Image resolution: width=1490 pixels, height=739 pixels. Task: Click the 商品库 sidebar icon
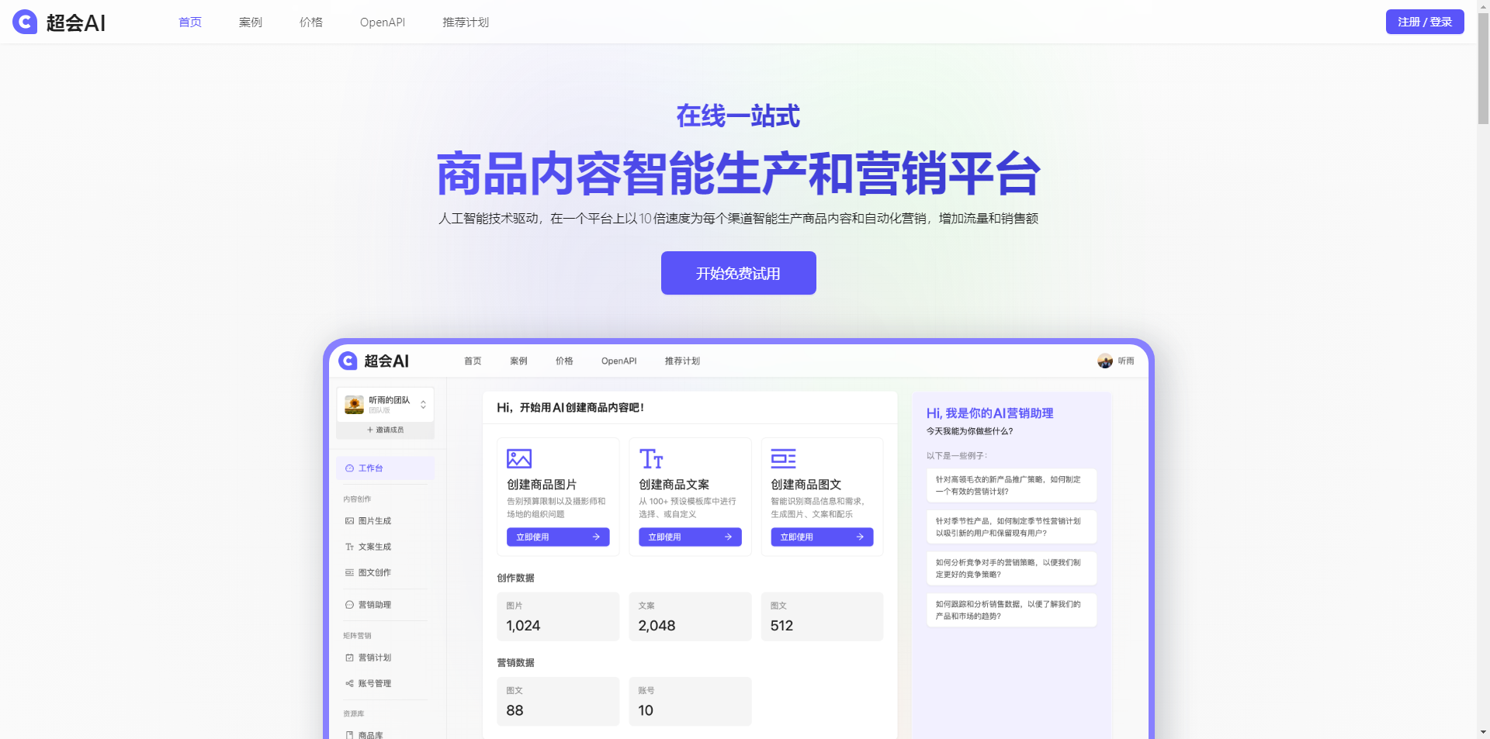(349, 734)
